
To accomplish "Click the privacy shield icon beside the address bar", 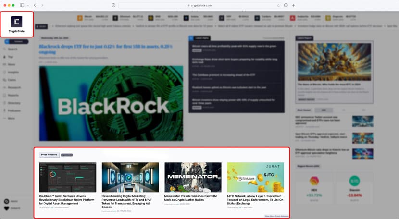I will coord(113,5).
